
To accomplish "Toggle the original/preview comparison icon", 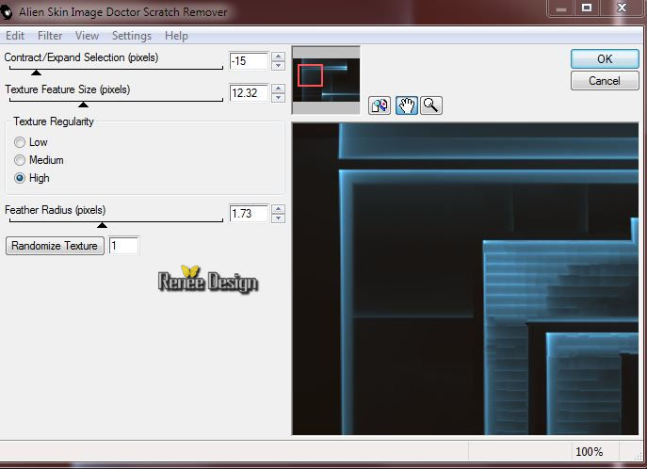I will click(380, 105).
